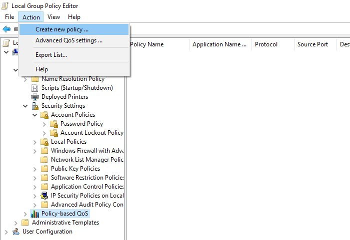This screenshot has width=350, height=240.
Task: Click the IP Security Policies computer icon
Action: [x=44, y=196]
